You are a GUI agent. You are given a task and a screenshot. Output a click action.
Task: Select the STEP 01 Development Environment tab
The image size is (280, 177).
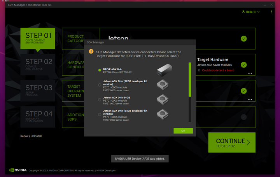tap(38, 38)
